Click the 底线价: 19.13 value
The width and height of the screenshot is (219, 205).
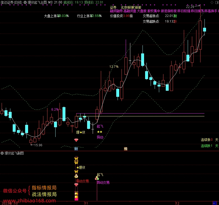[73, 2]
